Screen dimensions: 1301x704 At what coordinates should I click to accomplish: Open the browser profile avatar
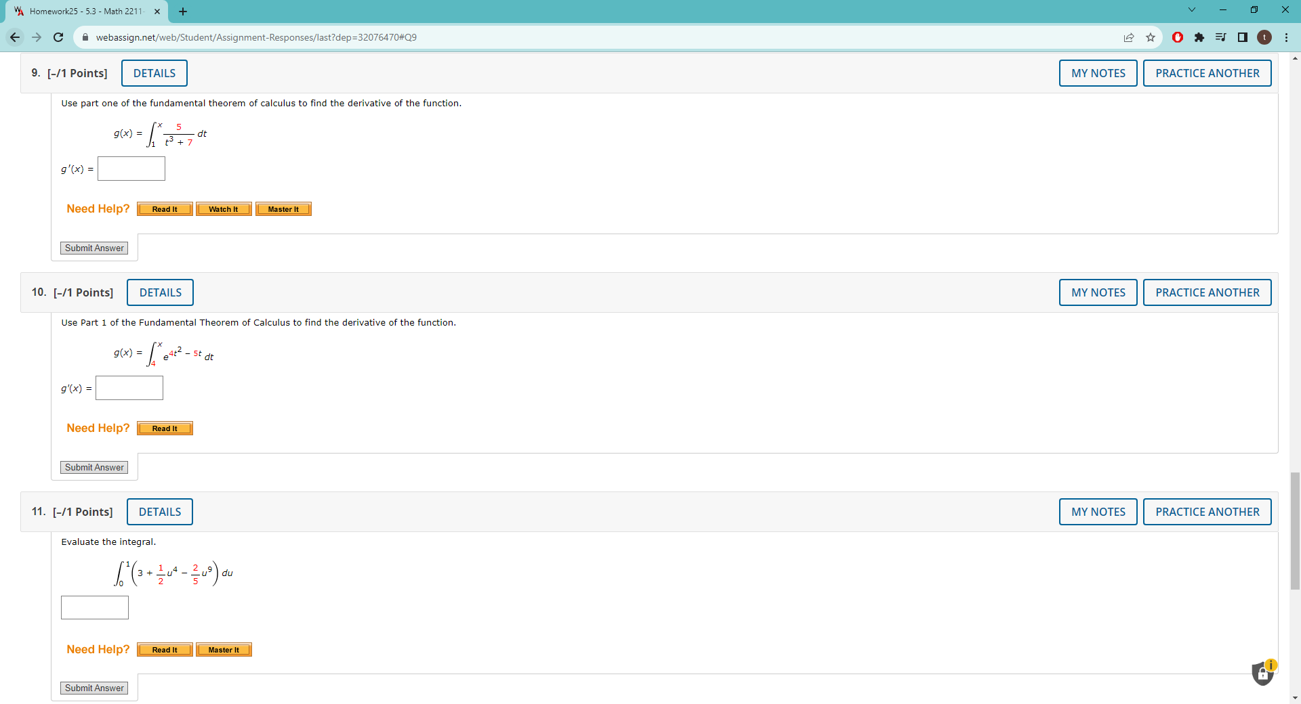click(1264, 37)
